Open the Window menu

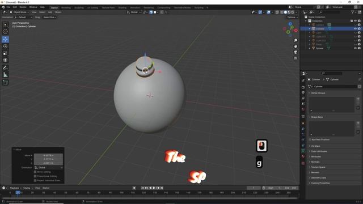[33, 7]
